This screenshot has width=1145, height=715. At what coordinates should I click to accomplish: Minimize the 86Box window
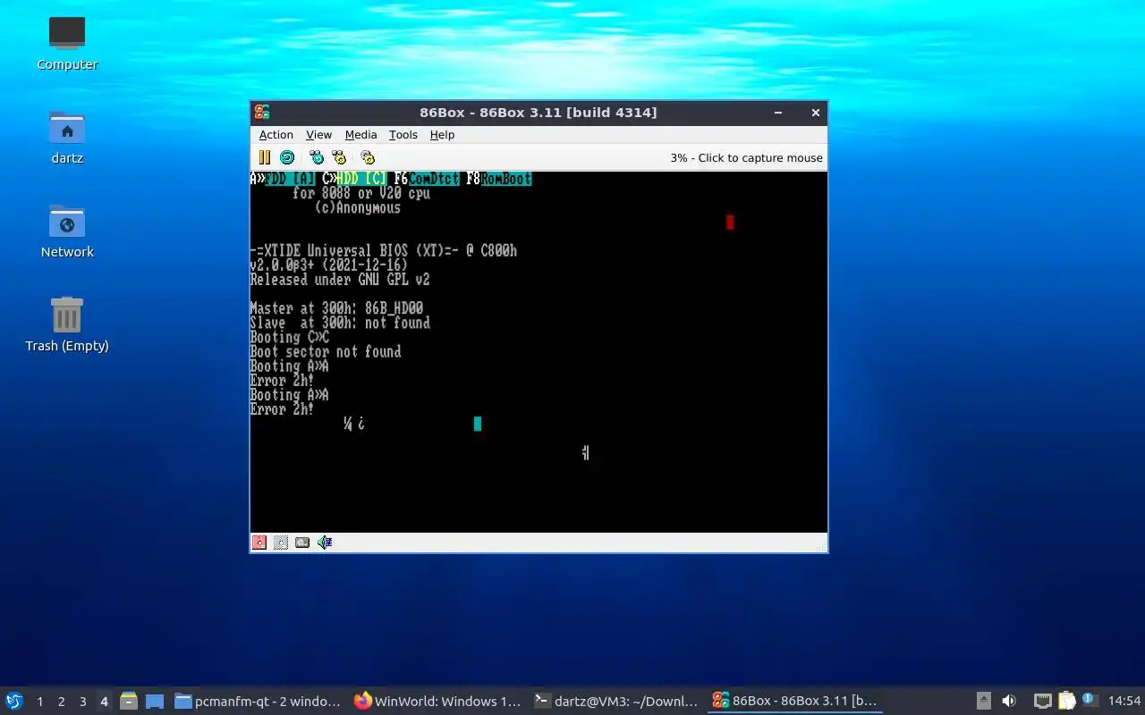pos(778,113)
